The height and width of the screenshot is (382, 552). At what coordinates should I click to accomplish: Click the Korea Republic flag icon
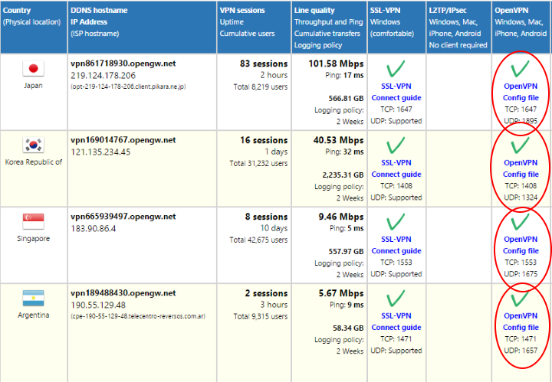pyautogui.click(x=33, y=145)
